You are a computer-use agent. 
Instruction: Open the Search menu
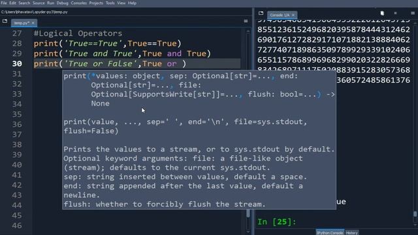point(24,3)
